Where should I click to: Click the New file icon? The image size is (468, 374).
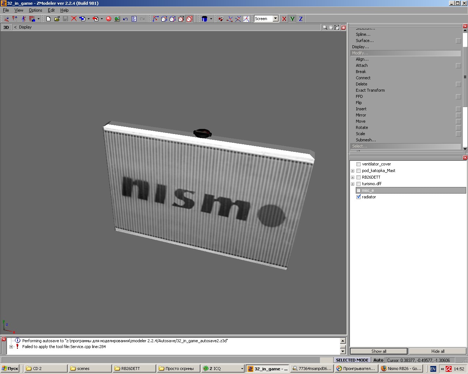pyautogui.click(x=48, y=19)
